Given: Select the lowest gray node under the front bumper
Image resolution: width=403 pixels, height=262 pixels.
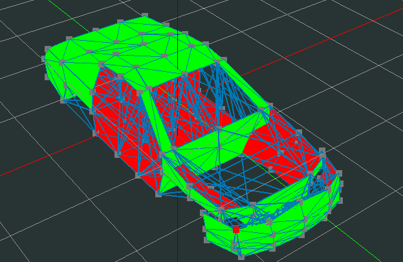Looking at the screenshot, I should [241, 257].
